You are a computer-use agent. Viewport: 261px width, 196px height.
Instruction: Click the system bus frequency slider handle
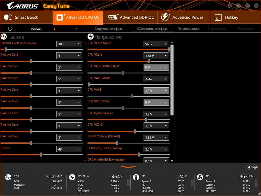[6, 49]
